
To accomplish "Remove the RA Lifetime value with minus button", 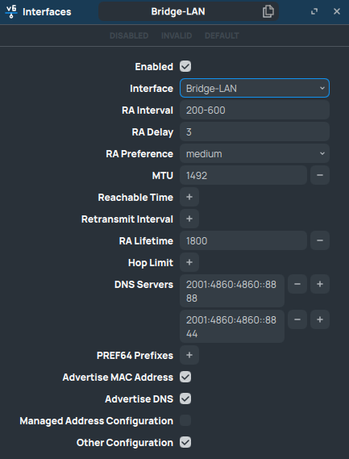I will click(320, 240).
